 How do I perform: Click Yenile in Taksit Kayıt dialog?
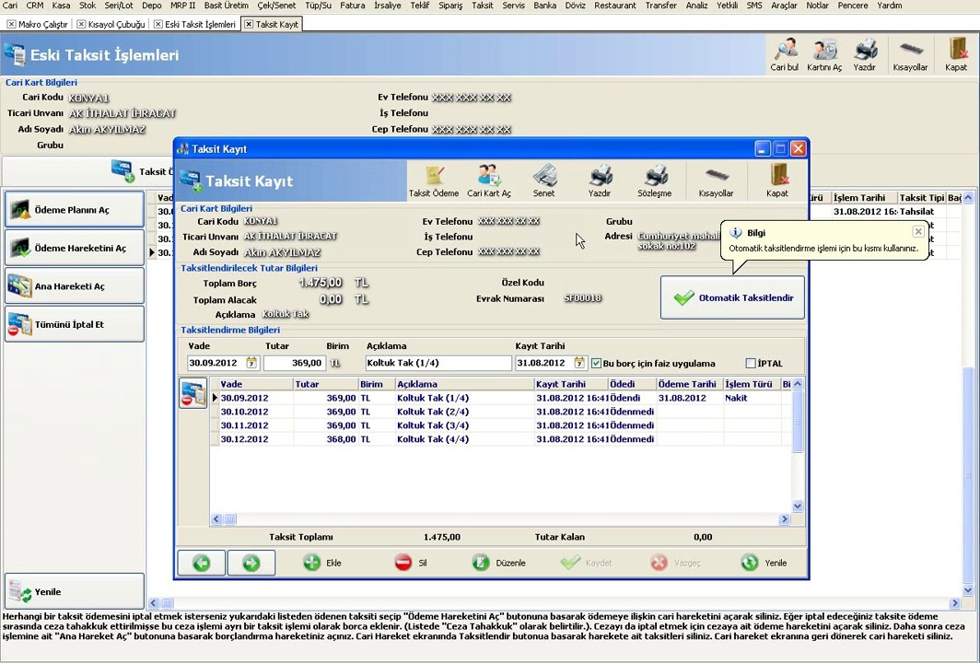point(764,563)
